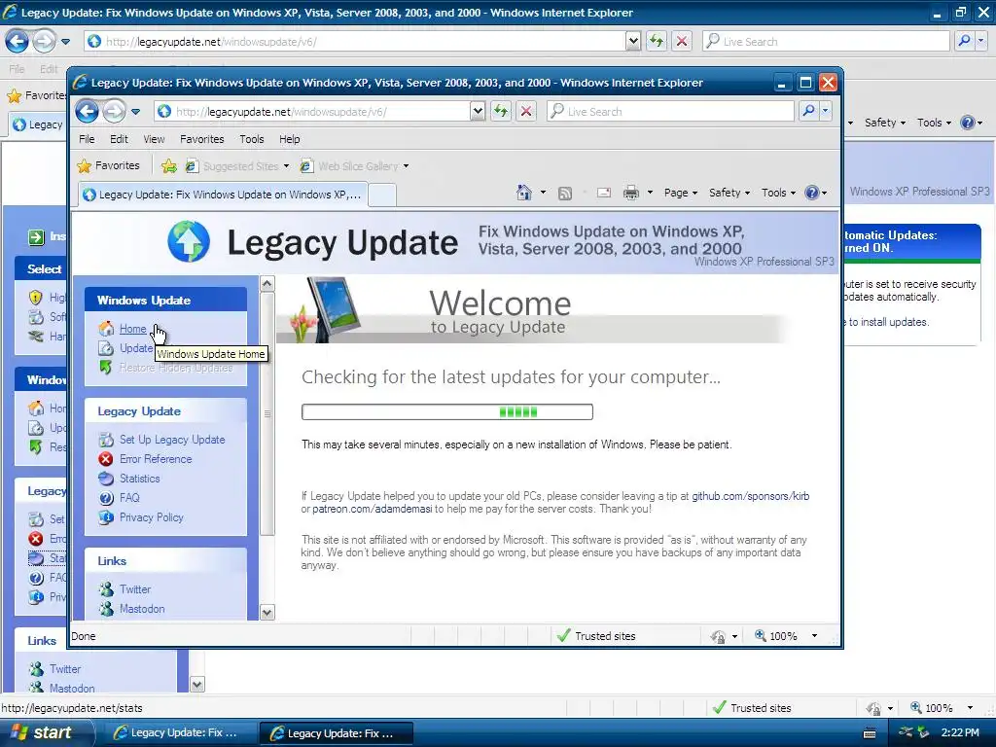This screenshot has height=747, width=996.
Task: Click the Stop button in the front IE window
Action: [x=526, y=112]
